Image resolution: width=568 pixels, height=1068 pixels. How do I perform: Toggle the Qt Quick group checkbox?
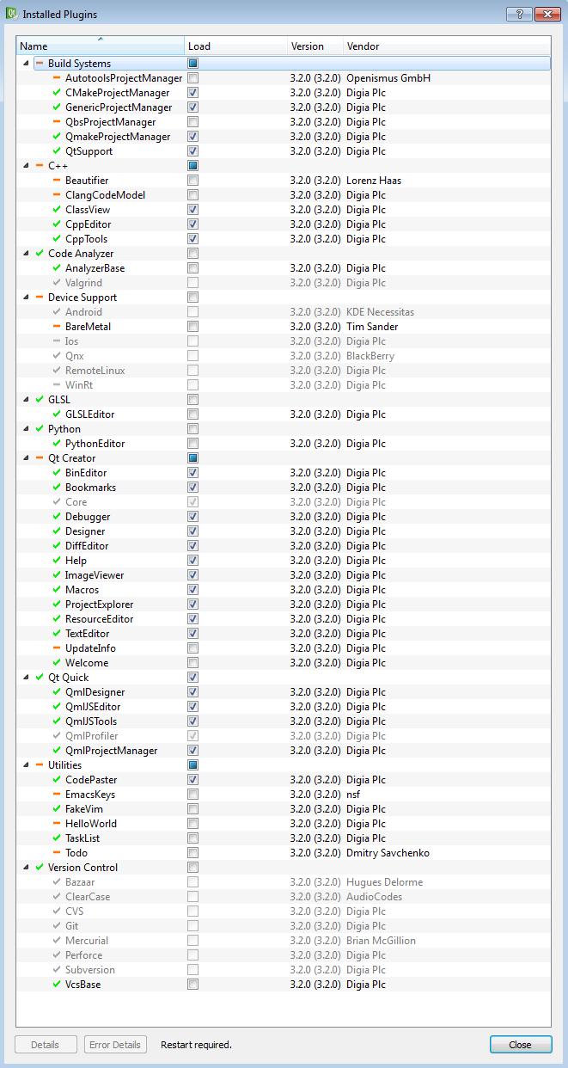[x=193, y=678]
